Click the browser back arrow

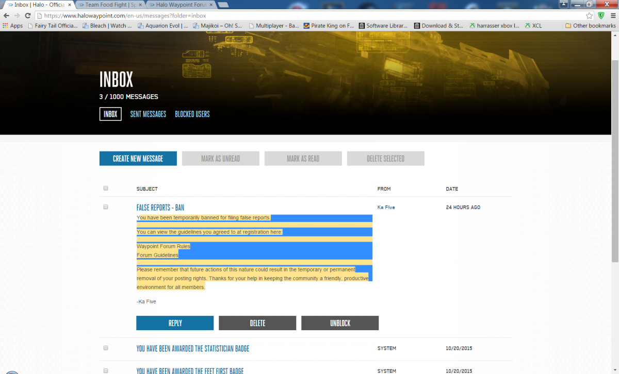tap(7, 15)
